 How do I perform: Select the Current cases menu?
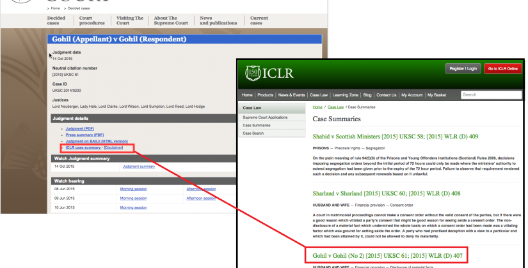(x=259, y=21)
